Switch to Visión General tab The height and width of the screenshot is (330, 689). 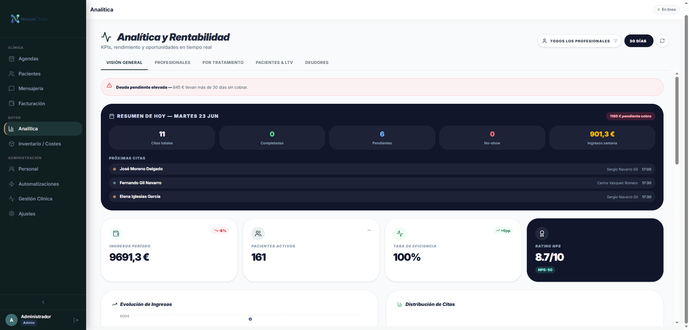(x=124, y=62)
